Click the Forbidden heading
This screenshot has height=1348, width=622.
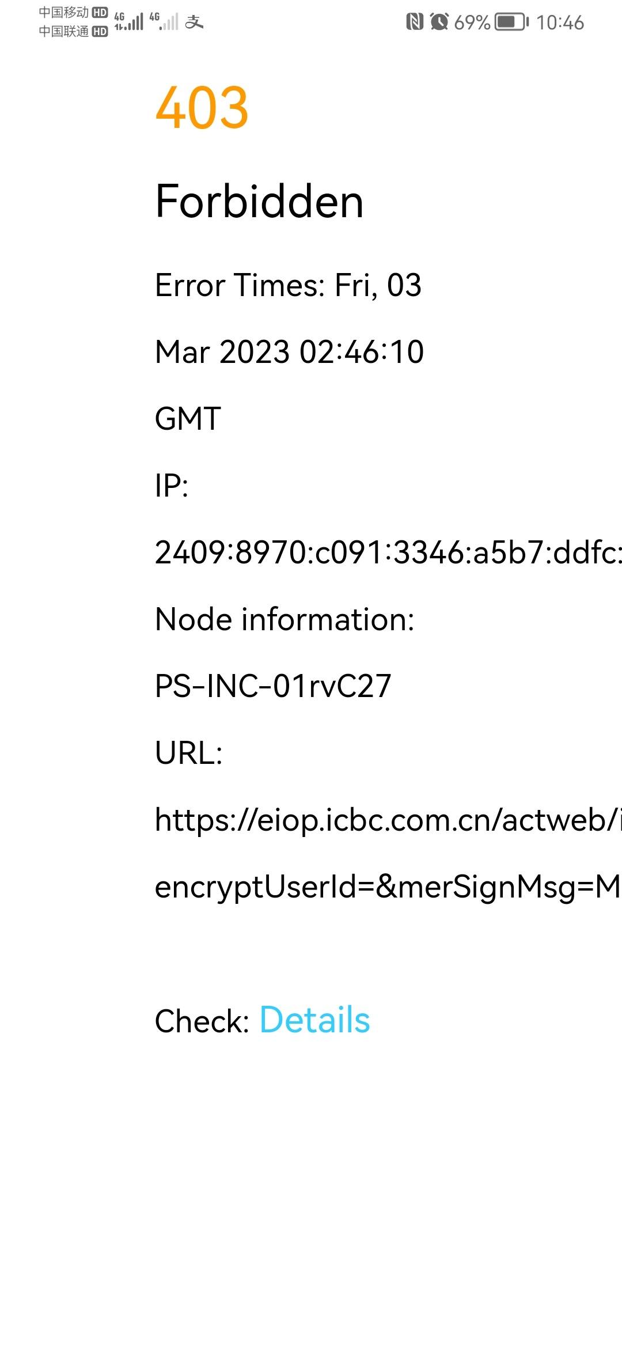(x=260, y=201)
